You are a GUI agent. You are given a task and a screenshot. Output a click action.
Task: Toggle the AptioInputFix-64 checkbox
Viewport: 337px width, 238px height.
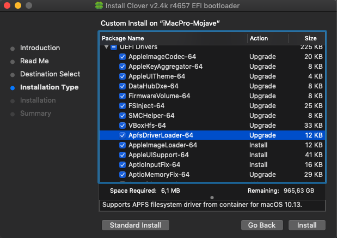[122, 165]
